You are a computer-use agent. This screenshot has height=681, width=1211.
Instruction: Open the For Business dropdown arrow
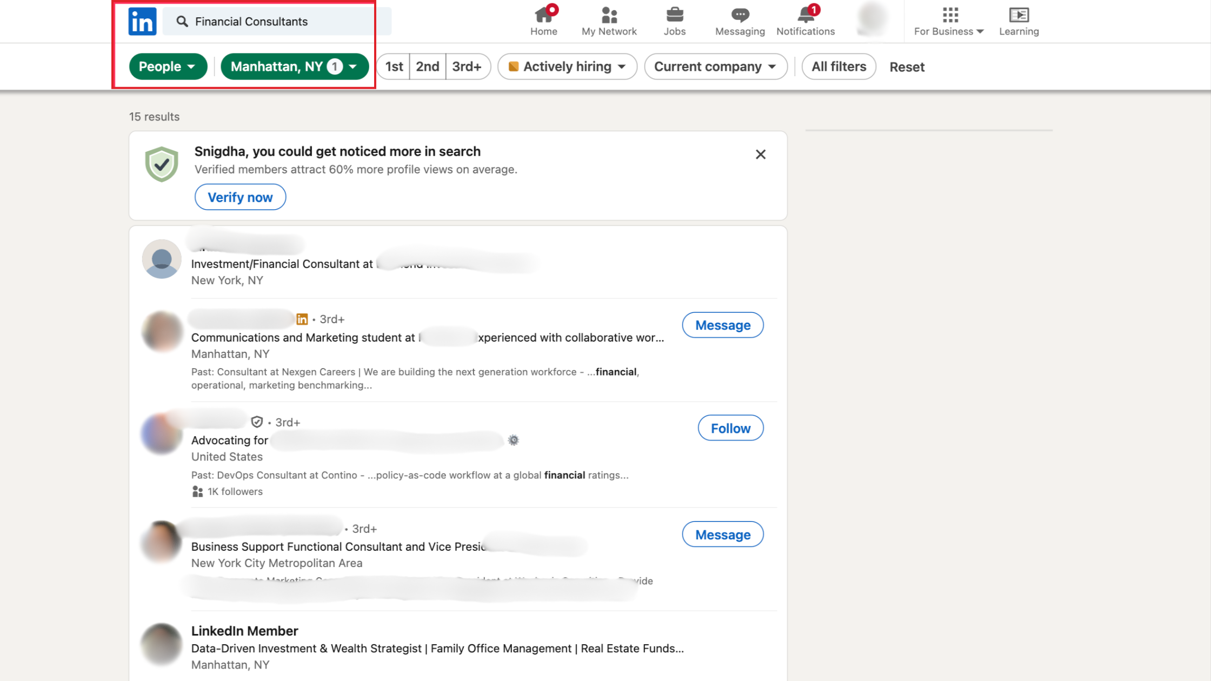point(980,32)
